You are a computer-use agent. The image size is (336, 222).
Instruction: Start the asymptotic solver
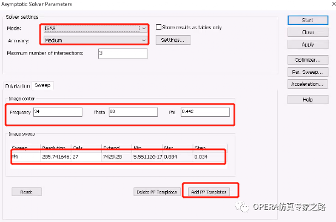point(307,20)
